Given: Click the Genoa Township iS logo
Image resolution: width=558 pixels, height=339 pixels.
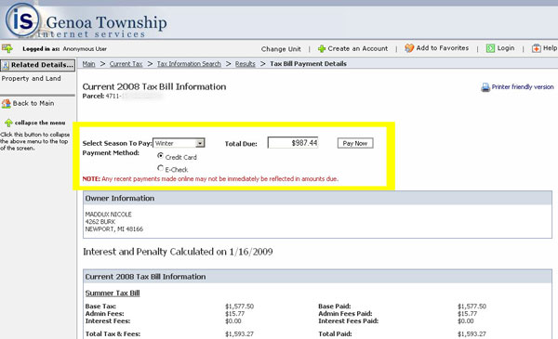Looking at the screenshot, I should 22,20.
